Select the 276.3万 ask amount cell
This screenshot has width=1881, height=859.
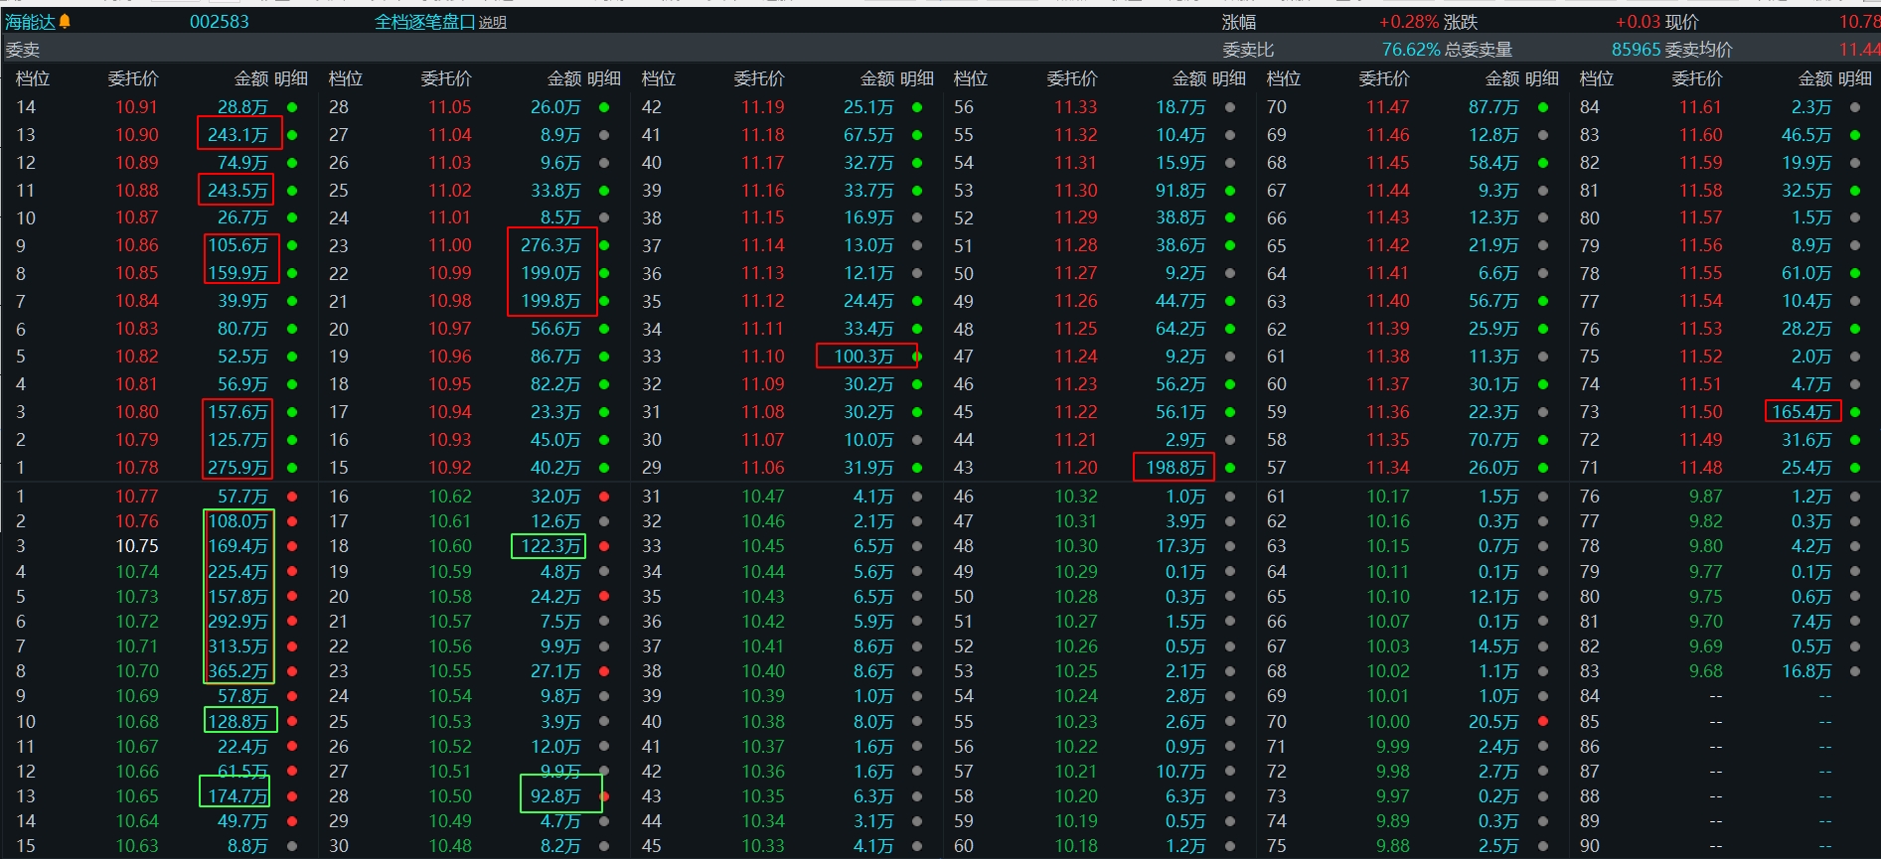click(x=550, y=245)
